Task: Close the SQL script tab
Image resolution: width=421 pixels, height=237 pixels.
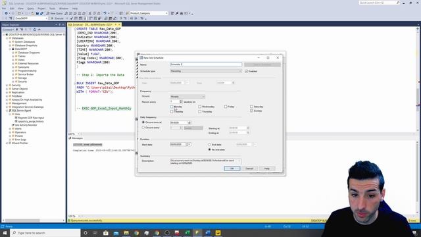Action: pos(119,25)
